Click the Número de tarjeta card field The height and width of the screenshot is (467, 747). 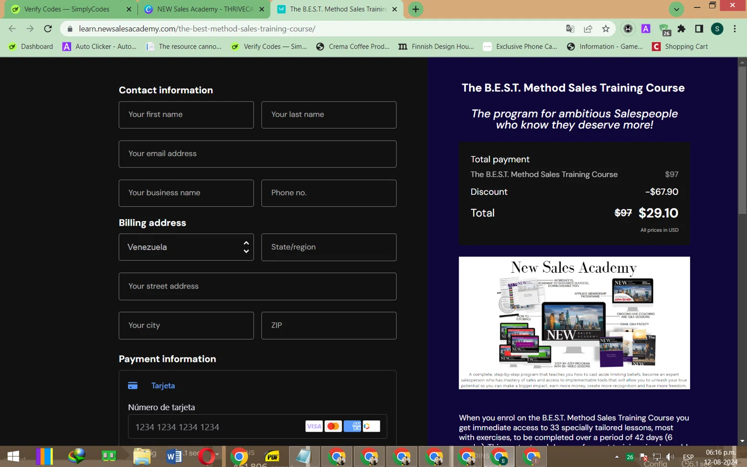pos(257,427)
